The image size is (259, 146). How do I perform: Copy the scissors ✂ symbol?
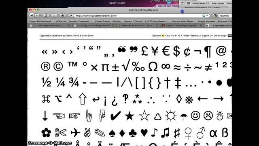pyautogui.click(x=61, y=133)
